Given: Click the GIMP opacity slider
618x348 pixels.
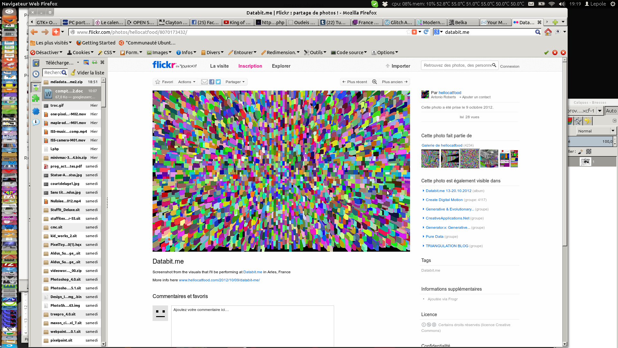Looking at the screenshot, I should pos(591,141).
